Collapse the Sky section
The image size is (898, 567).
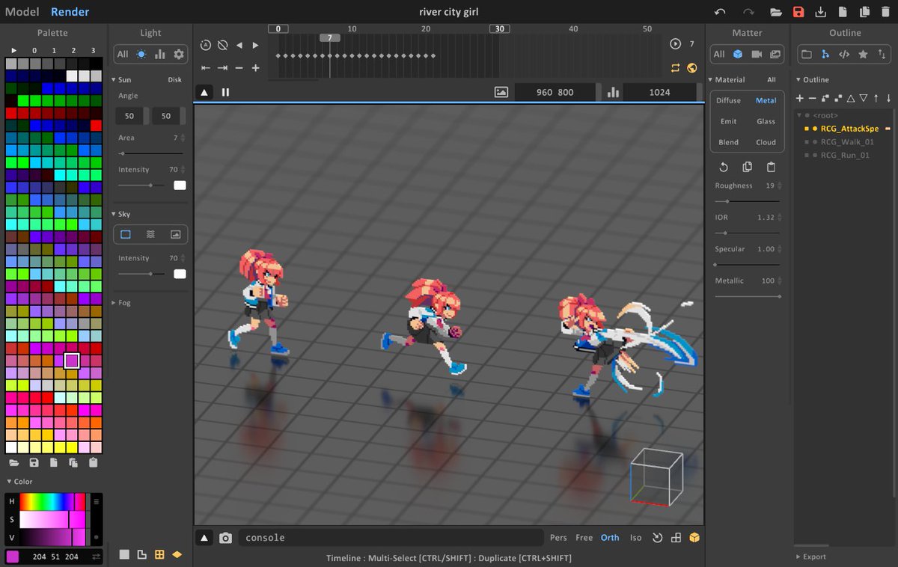(x=114, y=214)
